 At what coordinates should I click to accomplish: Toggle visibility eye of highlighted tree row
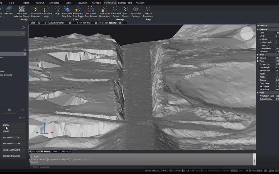[x=25, y=54]
